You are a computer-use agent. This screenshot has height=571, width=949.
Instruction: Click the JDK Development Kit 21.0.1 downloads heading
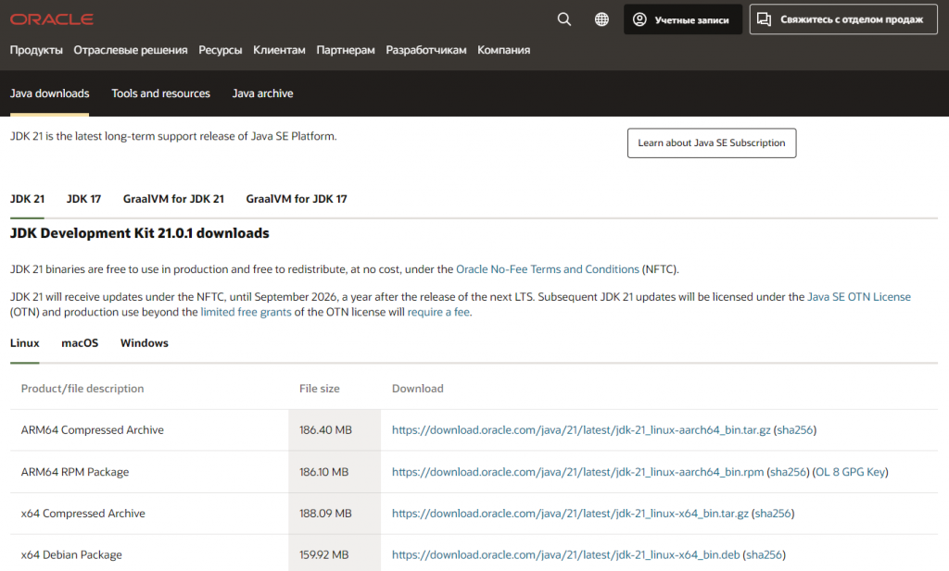point(140,233)
